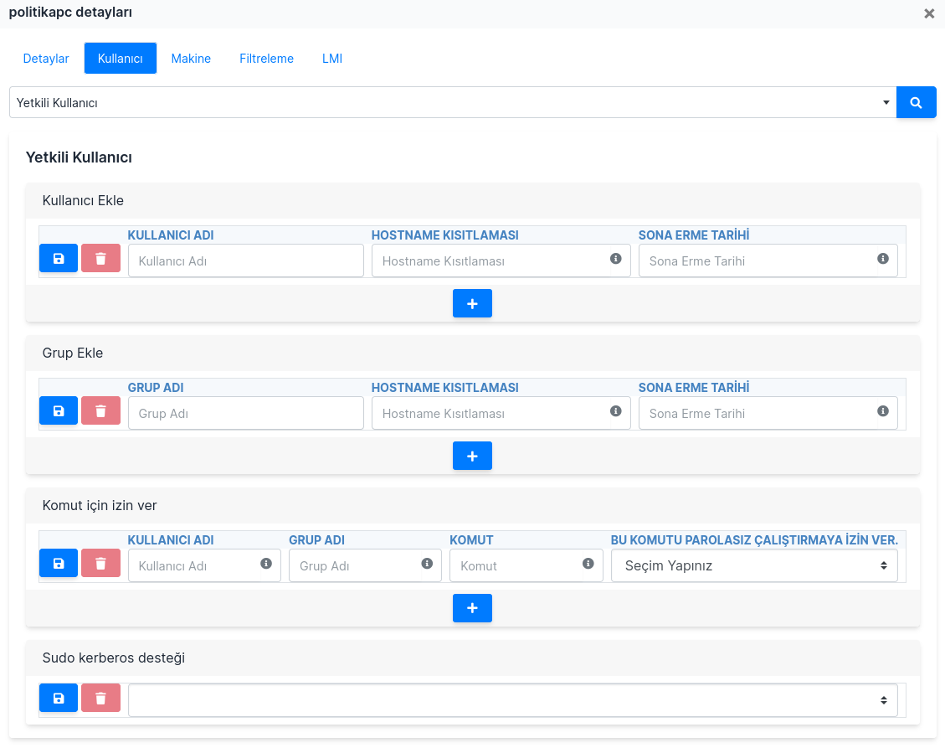Image resolution: width=945 pixels, height=748 pixels.
Task: Add a new row under Grup Ekle
Action: [472, 456]
